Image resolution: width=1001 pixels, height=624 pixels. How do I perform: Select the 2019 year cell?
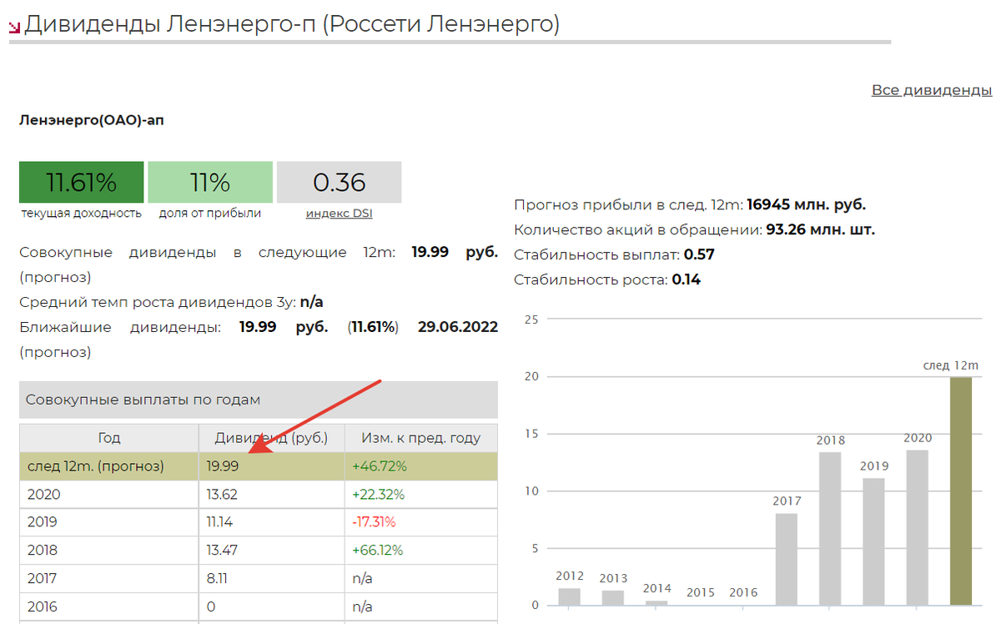(x=109, y=522)
